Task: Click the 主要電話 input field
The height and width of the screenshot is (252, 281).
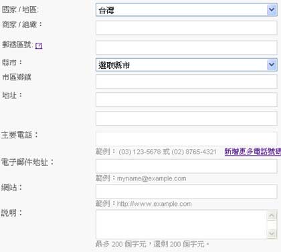Action: pyautogui.click(x=187, y=138)
